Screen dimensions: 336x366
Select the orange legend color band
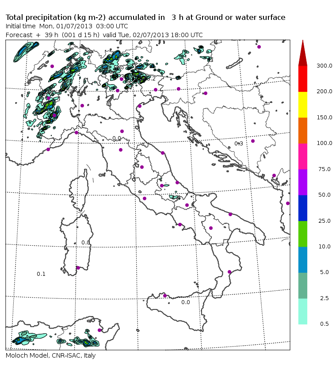coord(302,130)
